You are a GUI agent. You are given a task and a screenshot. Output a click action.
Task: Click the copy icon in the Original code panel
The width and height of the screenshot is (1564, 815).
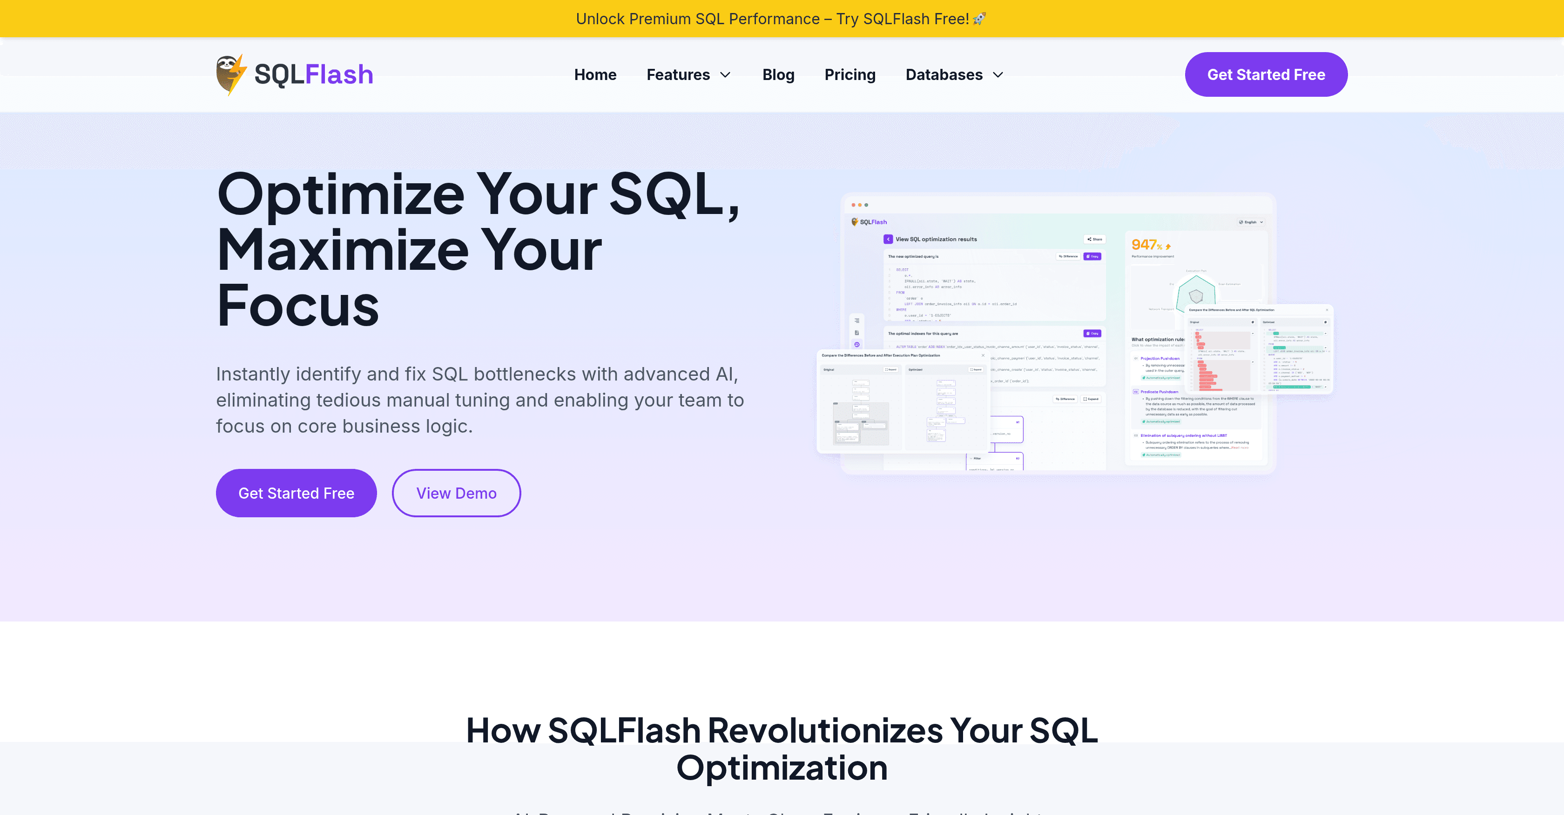coord(1253,322)
